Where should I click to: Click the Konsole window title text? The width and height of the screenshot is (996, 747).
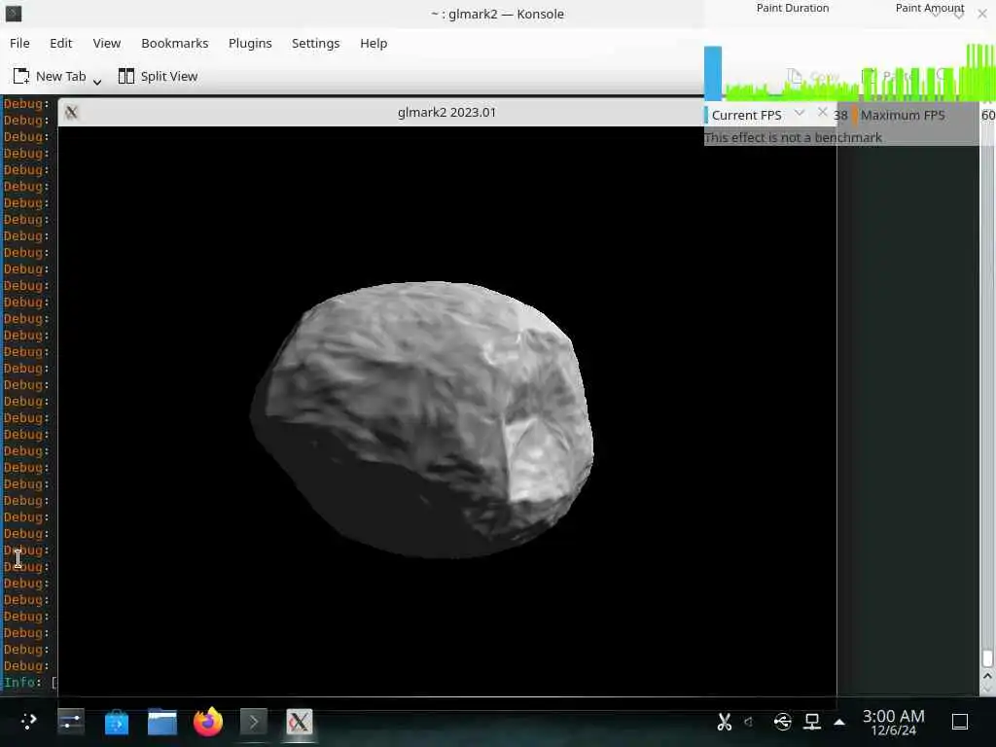tap(497, 14)
